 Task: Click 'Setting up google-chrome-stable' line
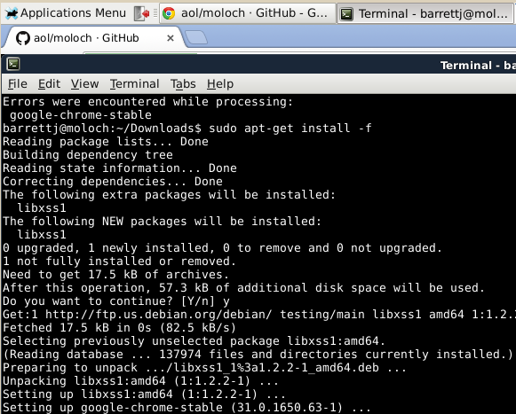click(x=187, y=408)
